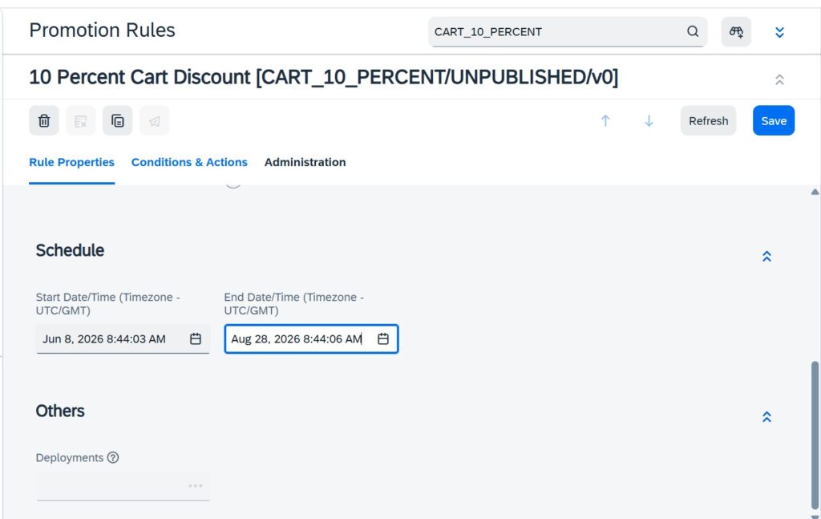
Task: Open the Administration tab
Action: 305,162
